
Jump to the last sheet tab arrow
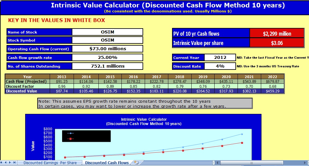[14, 163]
